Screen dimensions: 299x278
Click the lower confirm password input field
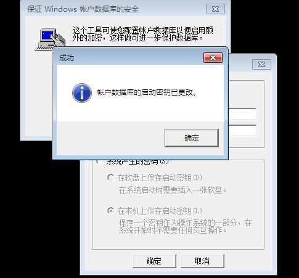(242, 131)
